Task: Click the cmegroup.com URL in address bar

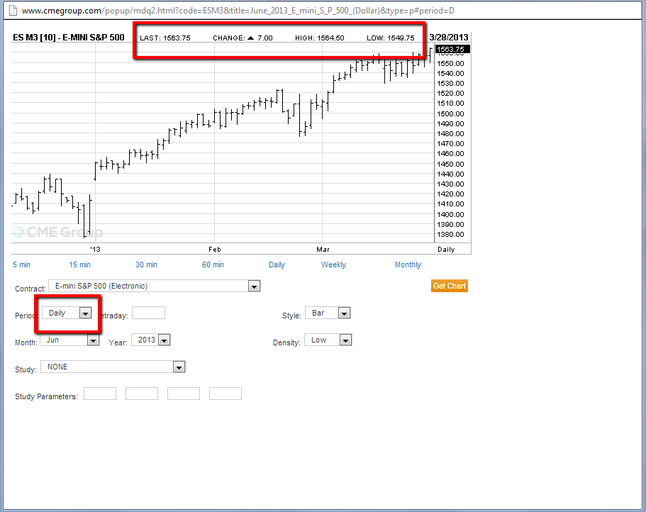Action: (x=238, y=11)
